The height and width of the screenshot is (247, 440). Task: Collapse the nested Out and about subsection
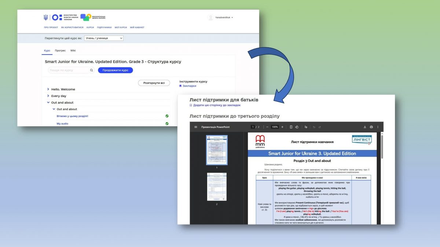coord(54,109)
